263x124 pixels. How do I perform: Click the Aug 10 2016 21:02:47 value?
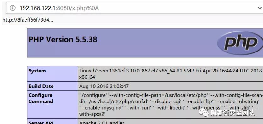coord(104,86)
